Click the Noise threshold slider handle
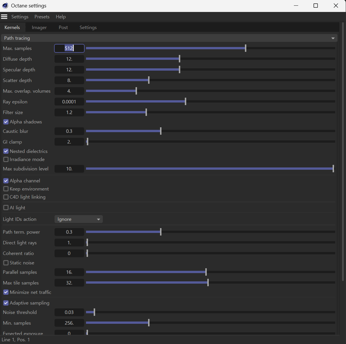 pyautogui.click(x=94, y=312)
